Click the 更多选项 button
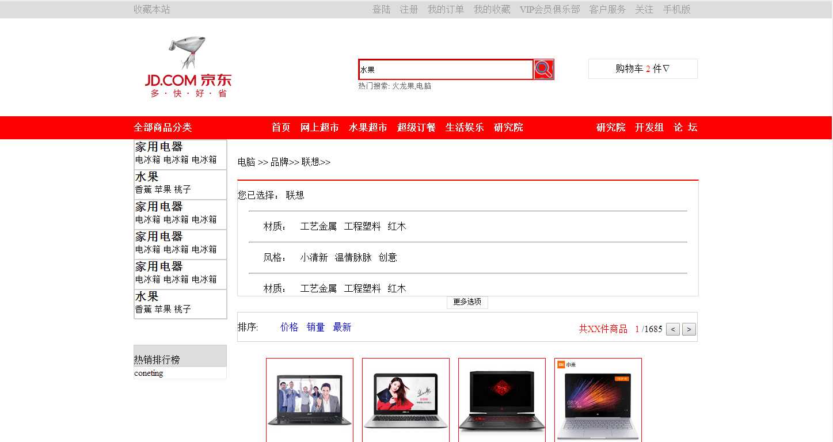 click(467, 302)
